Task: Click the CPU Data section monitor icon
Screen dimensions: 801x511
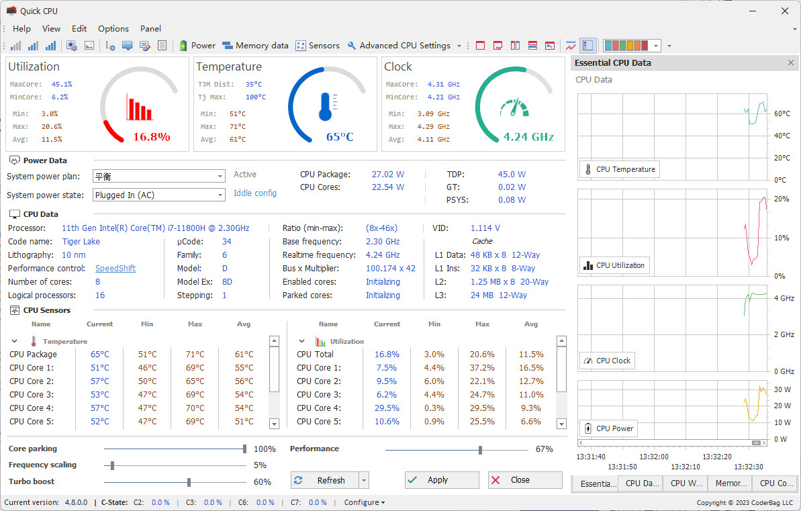Action: coord(15,214)
